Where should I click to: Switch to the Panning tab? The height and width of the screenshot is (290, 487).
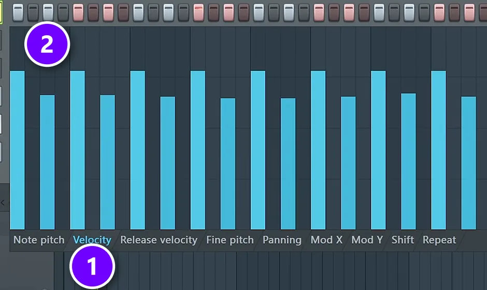click(x=282, y=240)
